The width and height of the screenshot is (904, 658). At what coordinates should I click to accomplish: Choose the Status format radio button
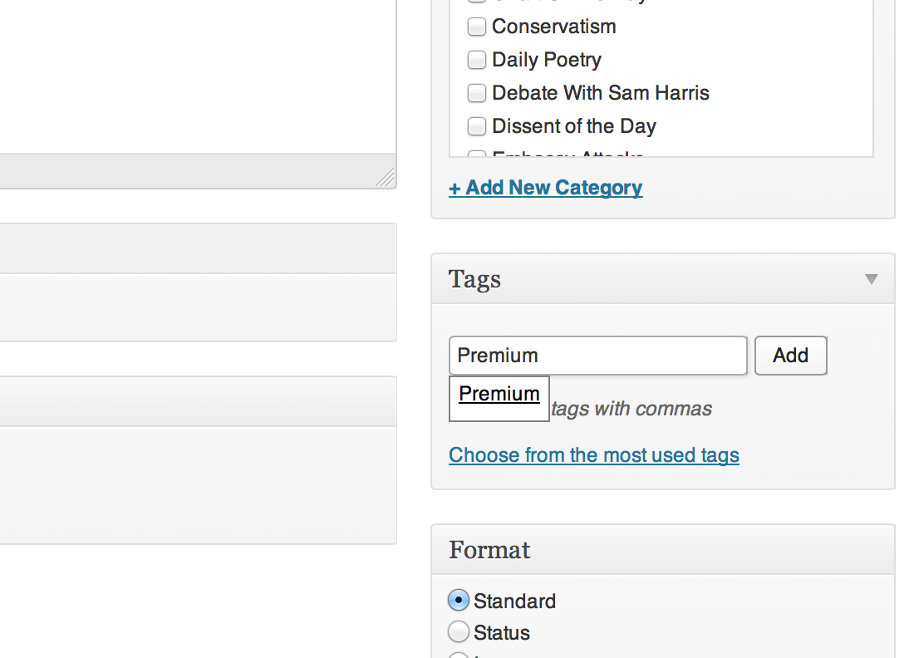[459, 632]
